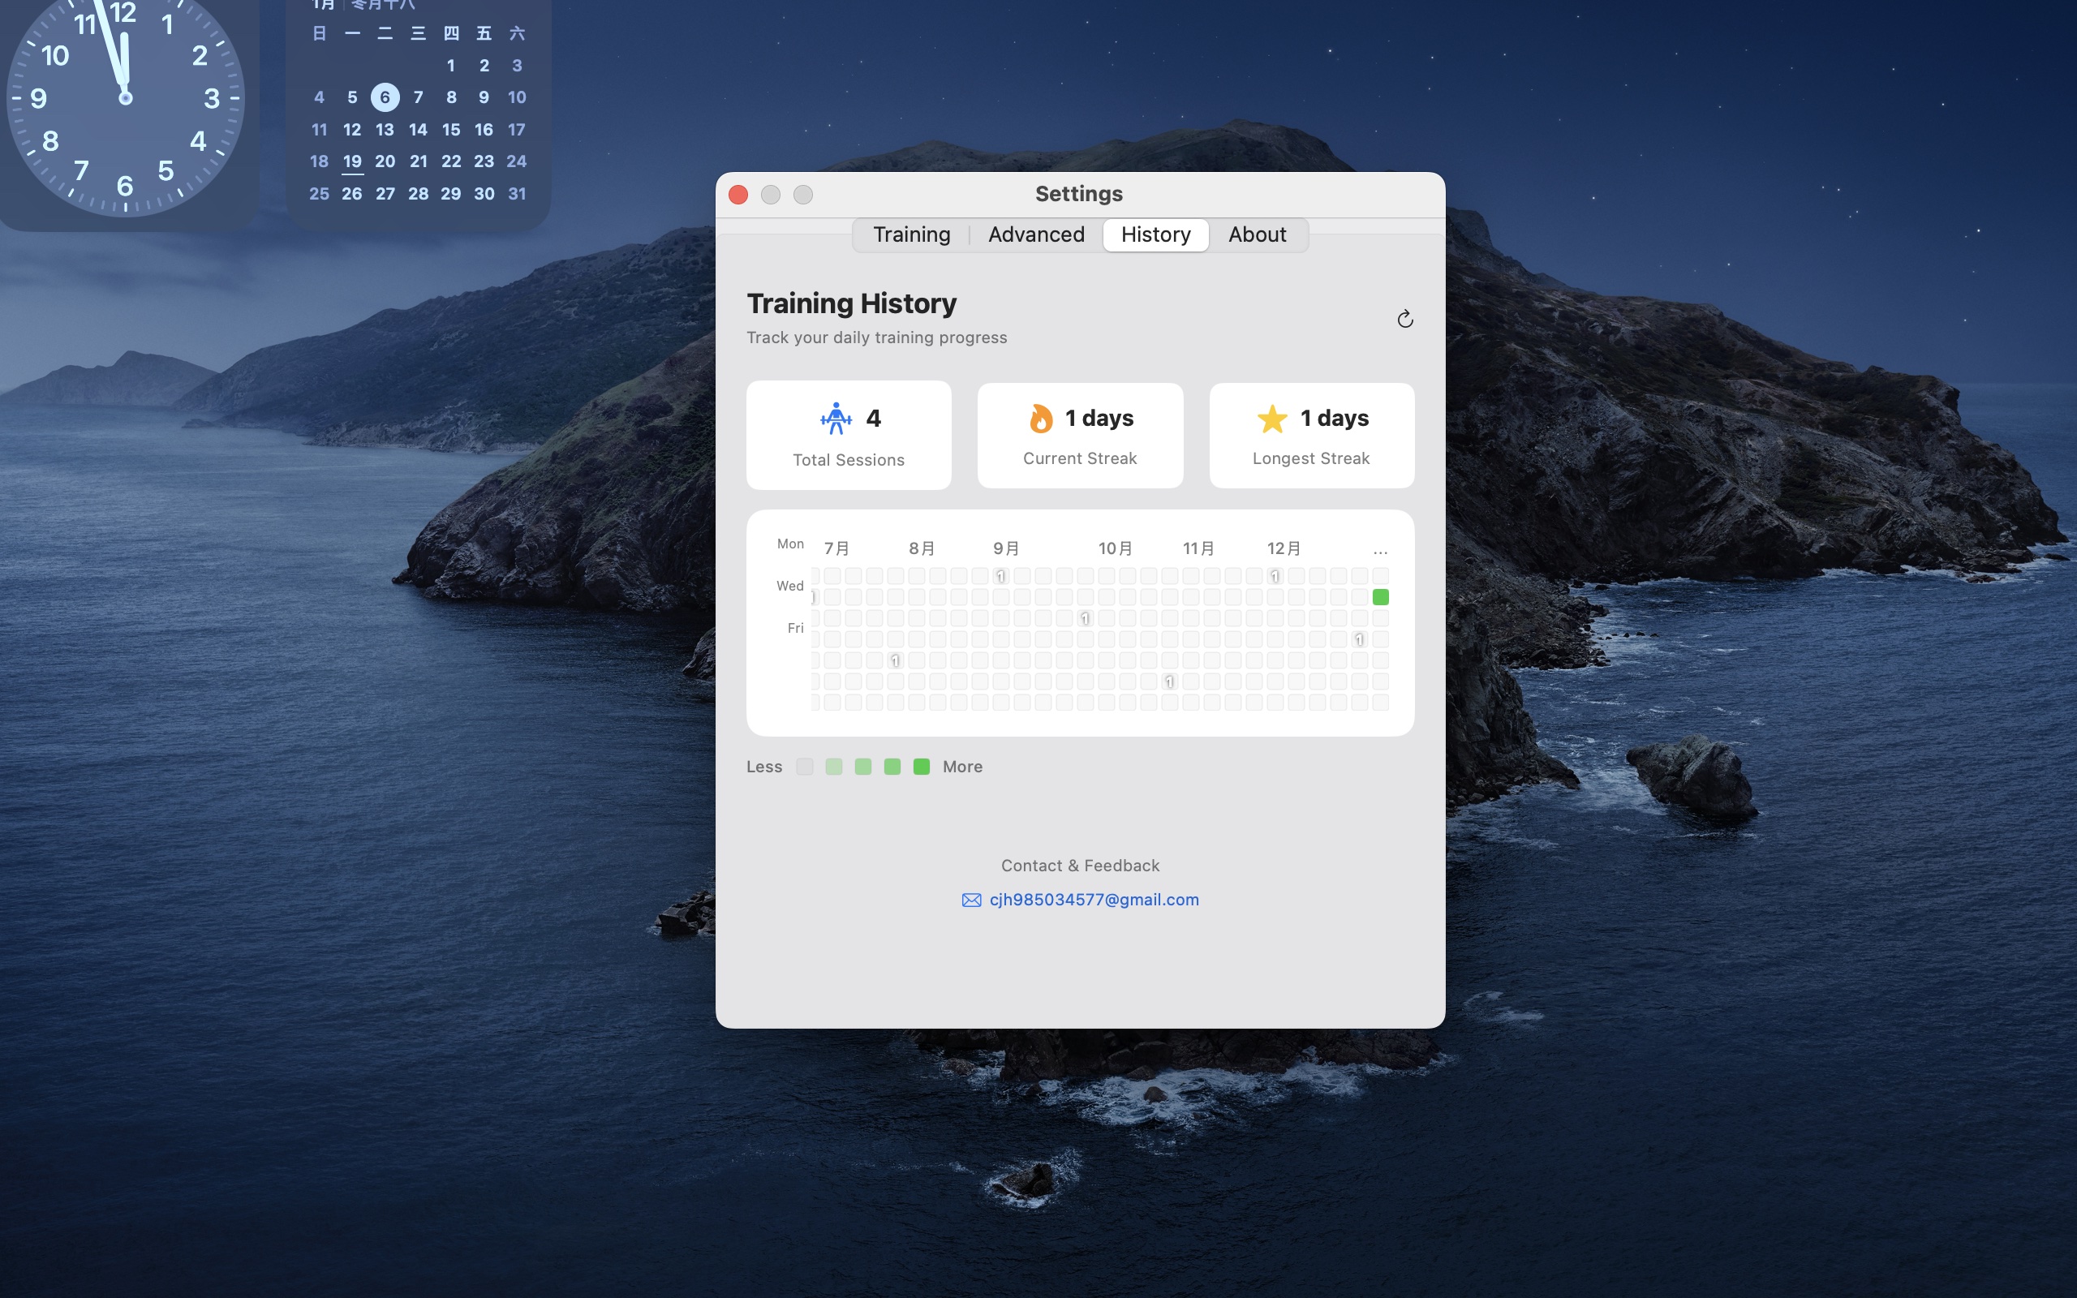2077x1298 pixels.
Task: Click the gray empty legend swatch
Action: pyautogui.click(x=804, y=767)
